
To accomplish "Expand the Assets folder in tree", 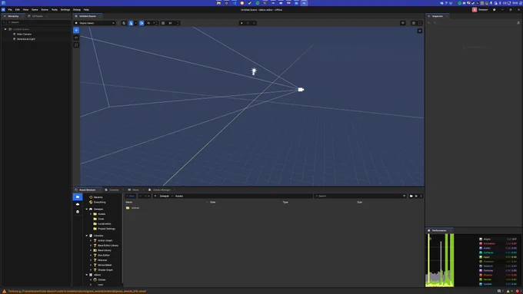I will [x=91, y=214].
